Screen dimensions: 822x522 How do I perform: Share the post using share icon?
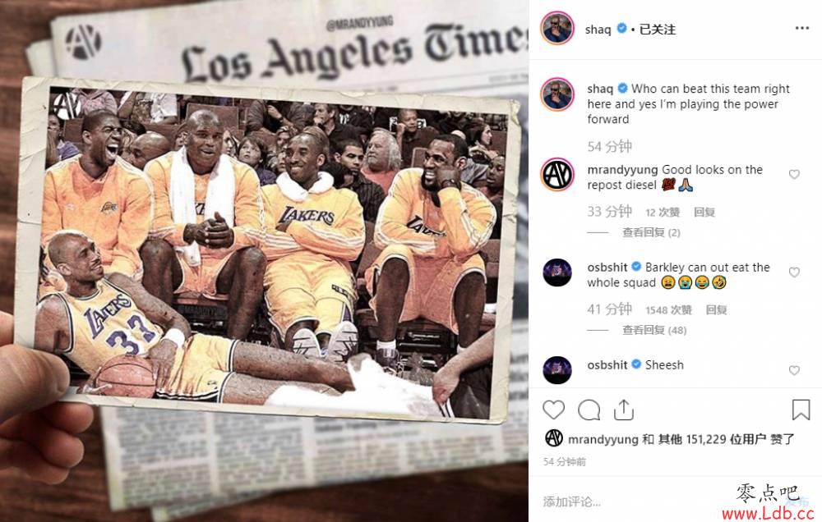click(623, 410)
